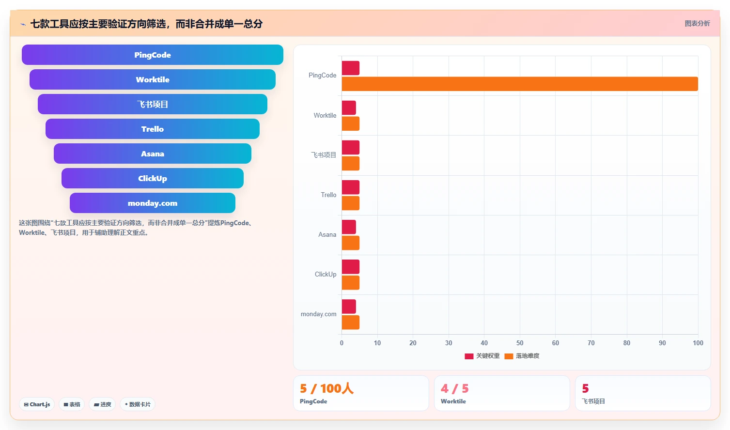730x430 pixels.
Task: Click ClickUp red 关键权重 bar
Action: [351, 267]
